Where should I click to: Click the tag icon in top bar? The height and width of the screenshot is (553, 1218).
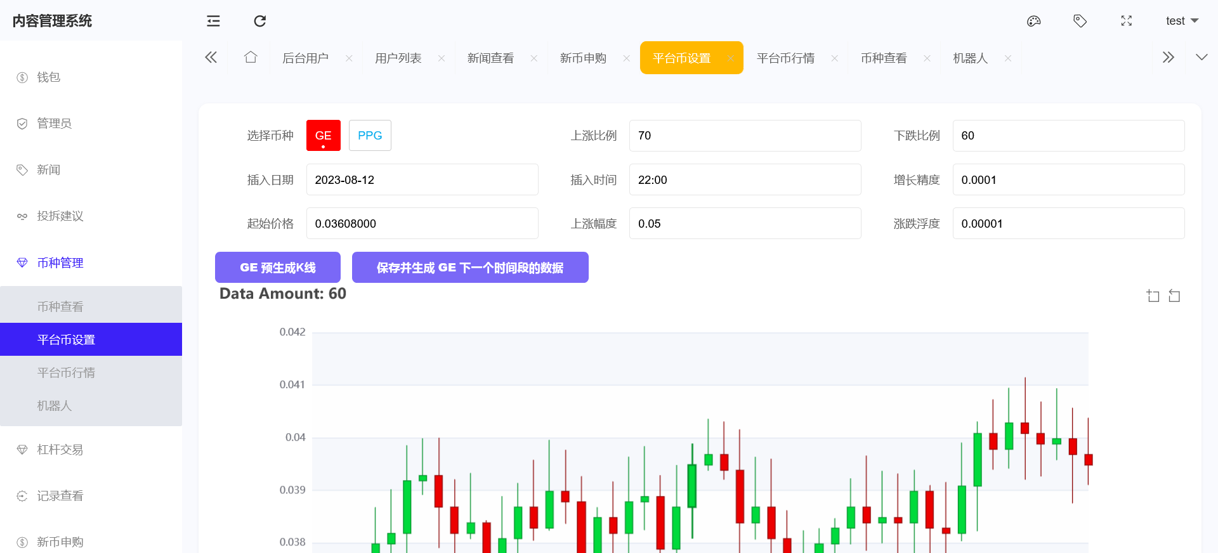(1080, 21)
